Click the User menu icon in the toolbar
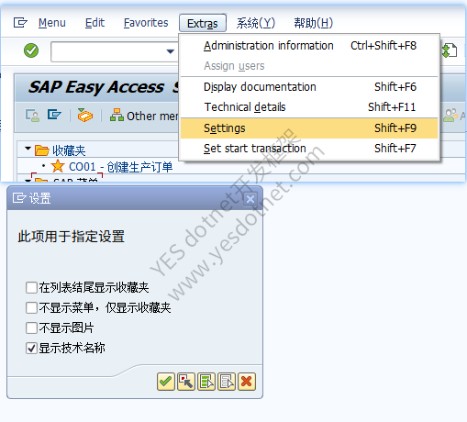 click(32, 116)
